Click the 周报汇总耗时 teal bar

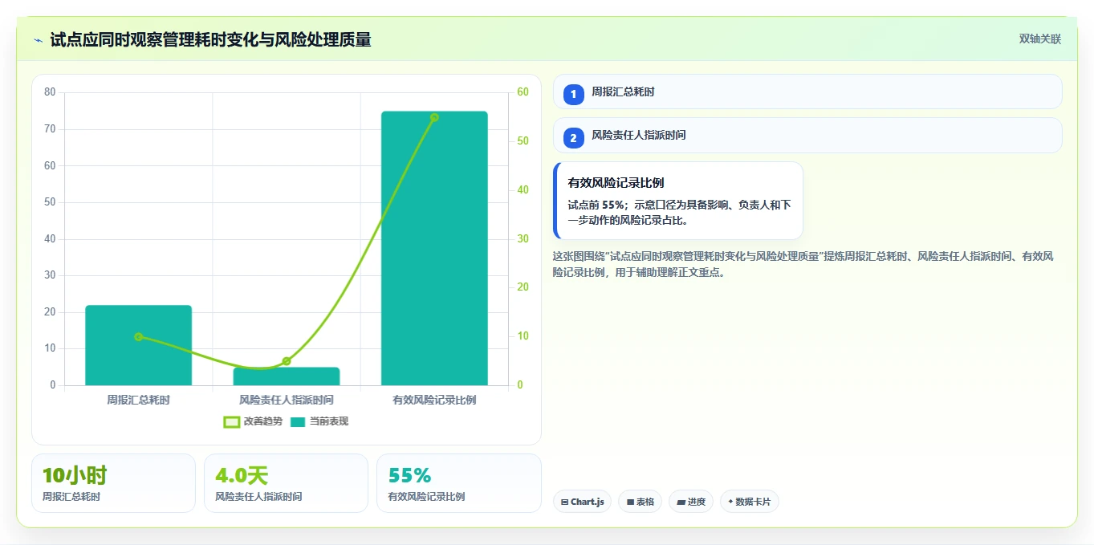[138, 345]
